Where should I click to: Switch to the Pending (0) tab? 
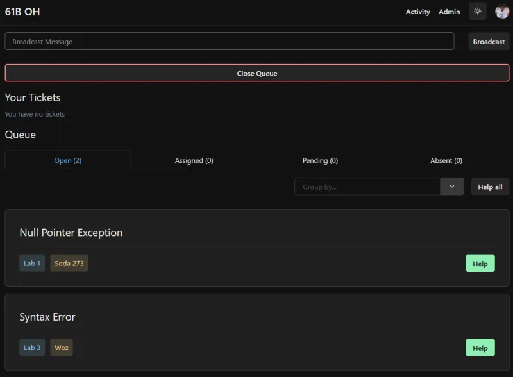coord(320,160)
